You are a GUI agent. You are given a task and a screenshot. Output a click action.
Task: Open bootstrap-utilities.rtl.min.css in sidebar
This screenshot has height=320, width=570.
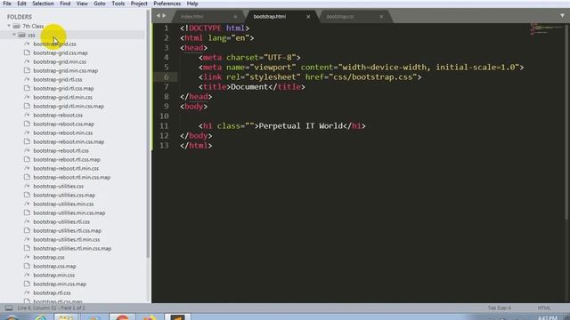(x=67, y=239)
